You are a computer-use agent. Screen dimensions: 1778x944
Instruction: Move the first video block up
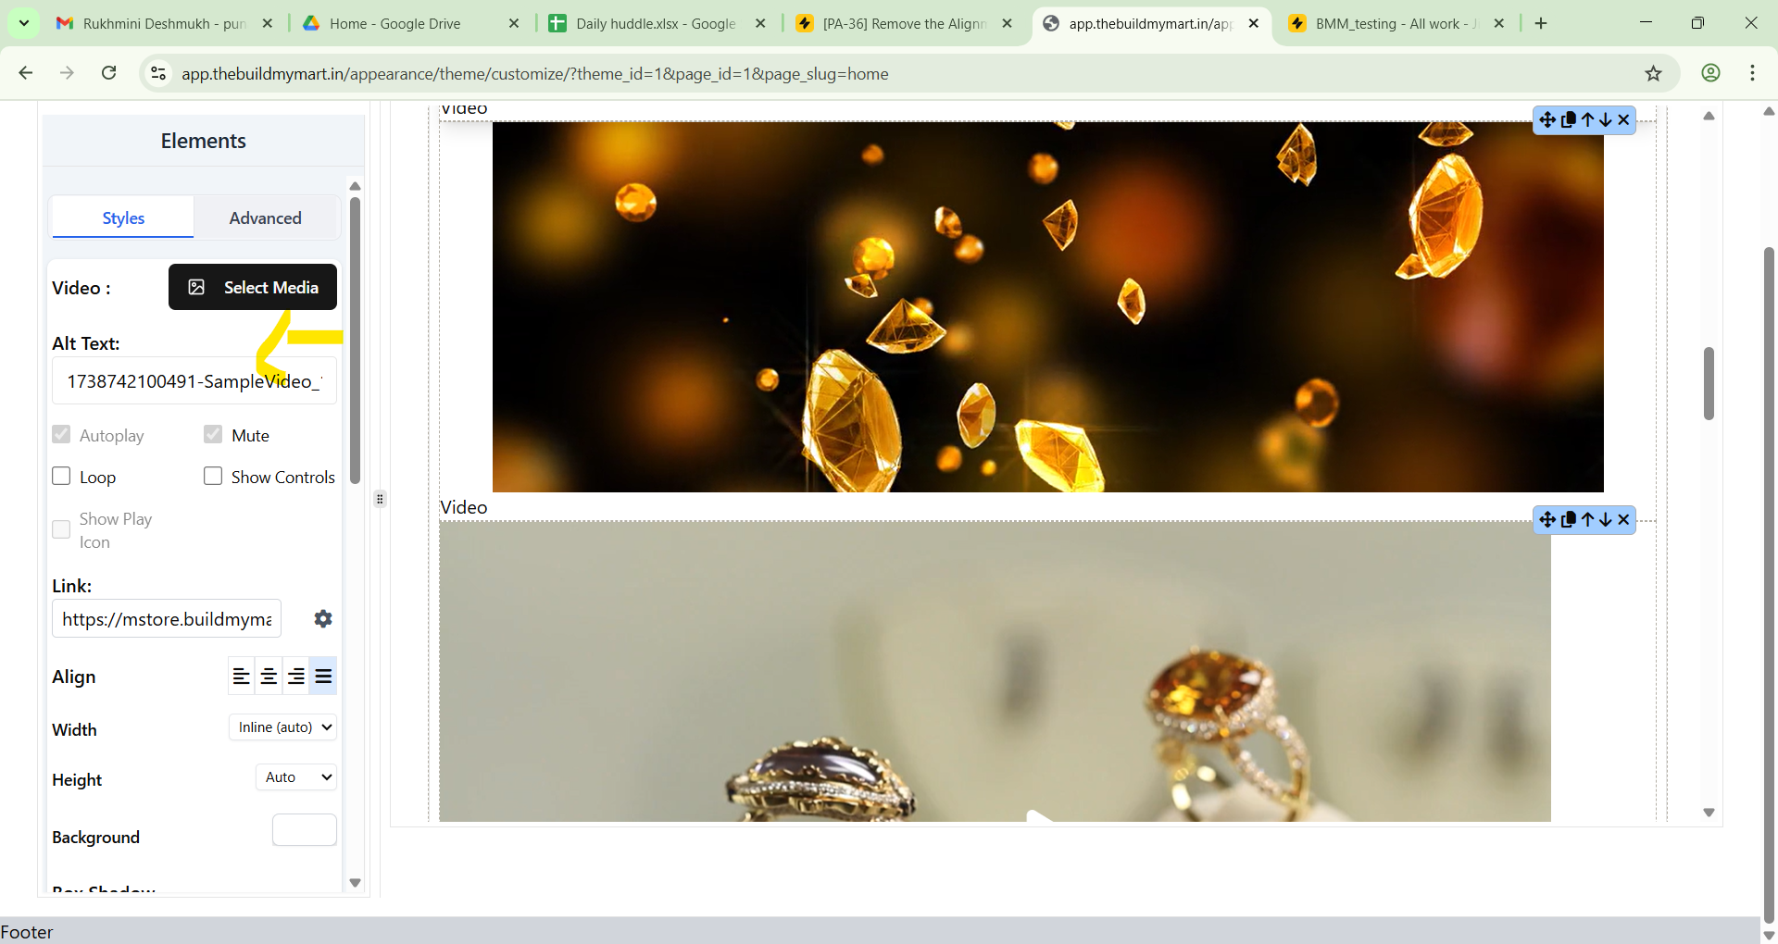point(1587,119)
